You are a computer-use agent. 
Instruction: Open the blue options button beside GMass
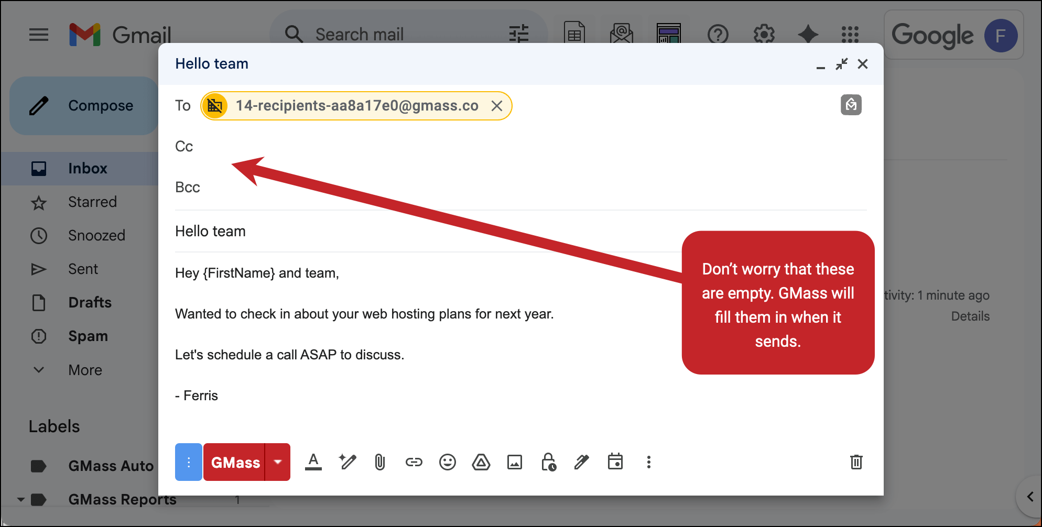[189, 462]
